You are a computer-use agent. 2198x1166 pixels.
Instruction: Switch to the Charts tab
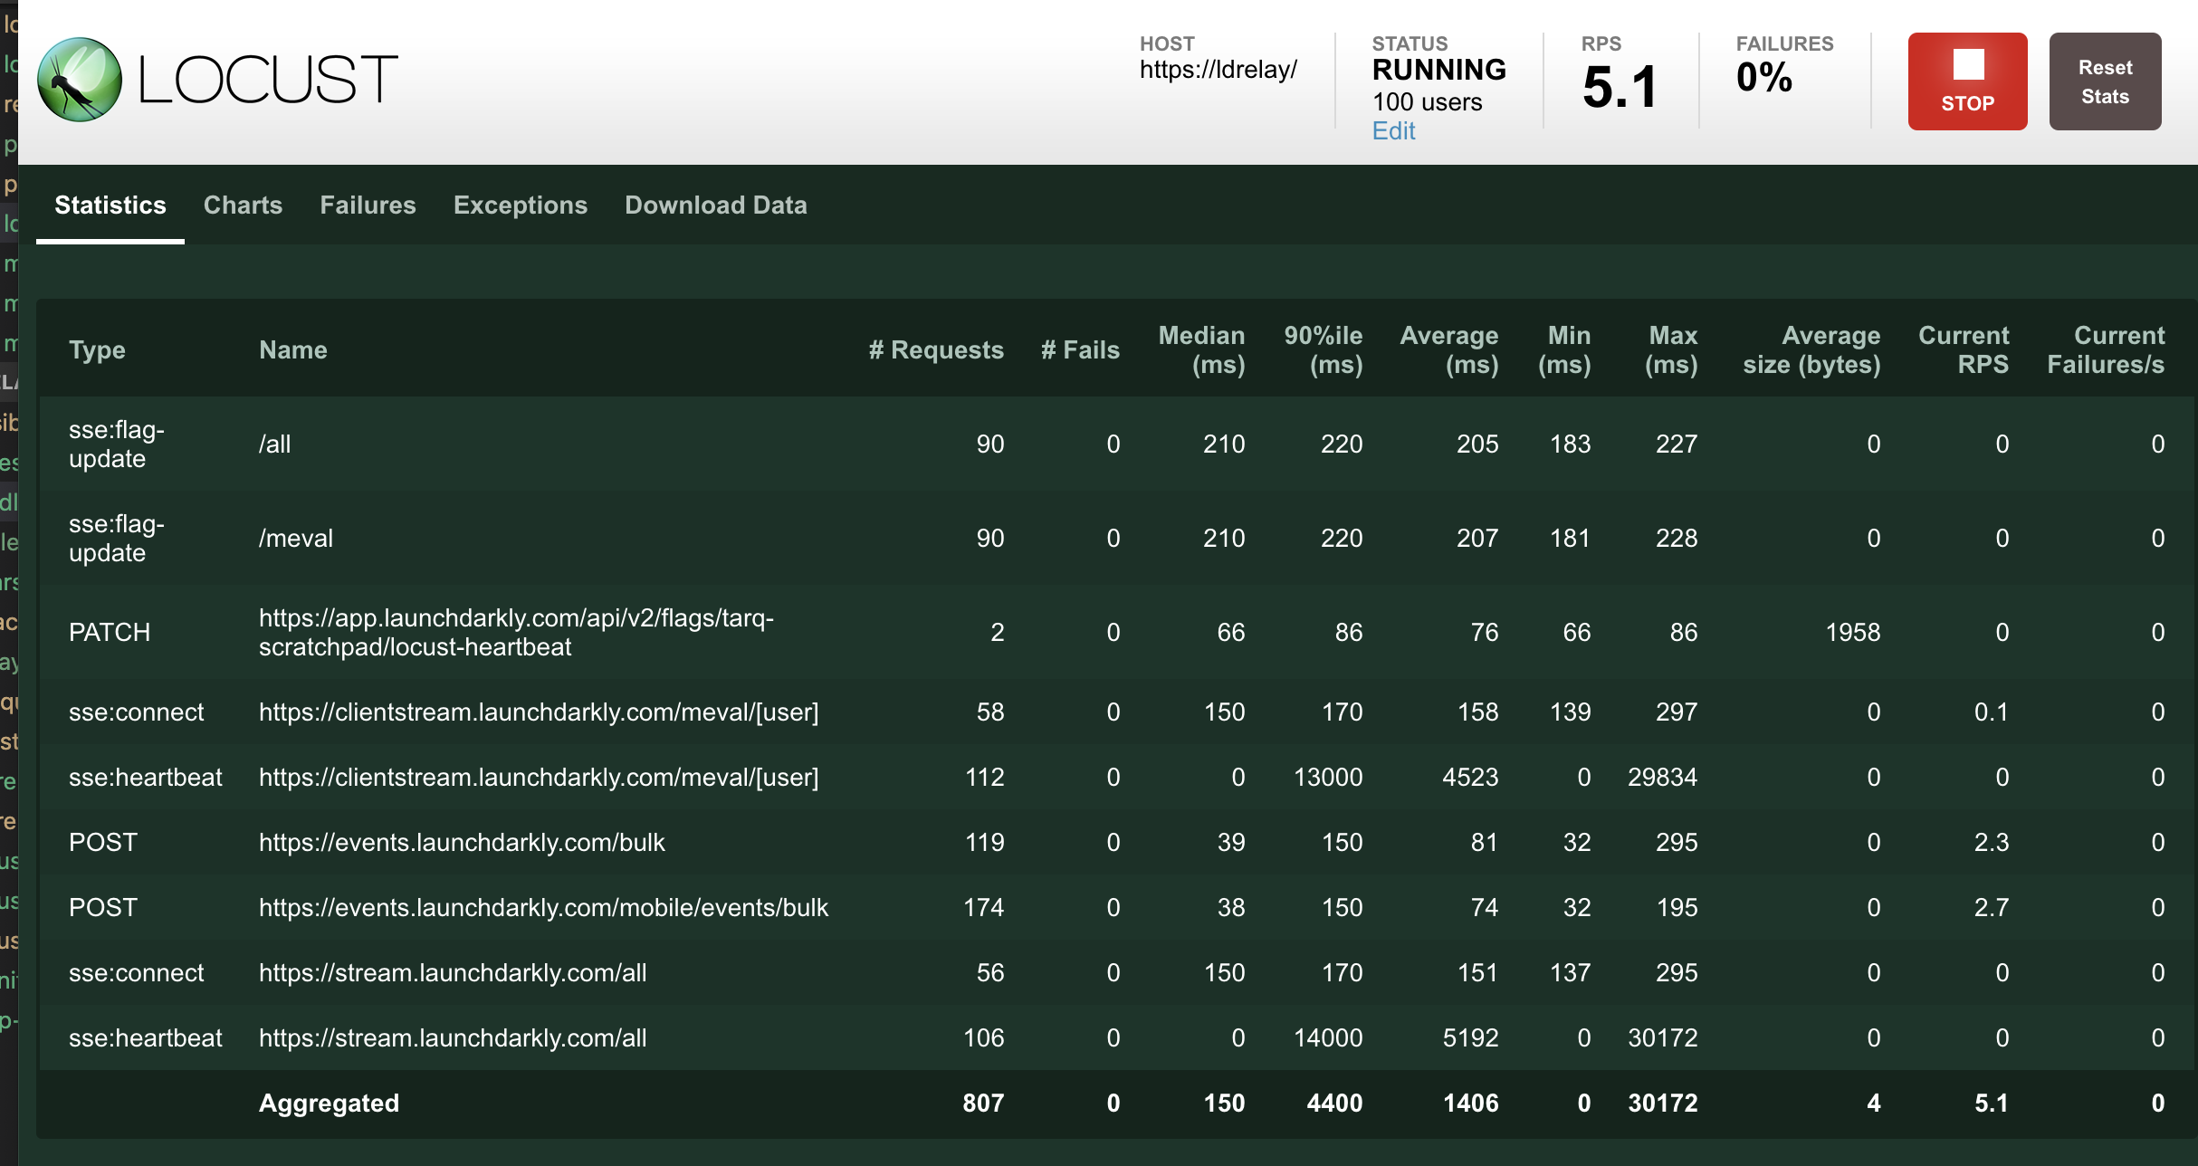click(243, 205)
